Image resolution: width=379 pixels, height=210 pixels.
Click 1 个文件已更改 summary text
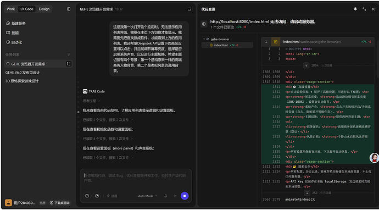tap(222, 27)
